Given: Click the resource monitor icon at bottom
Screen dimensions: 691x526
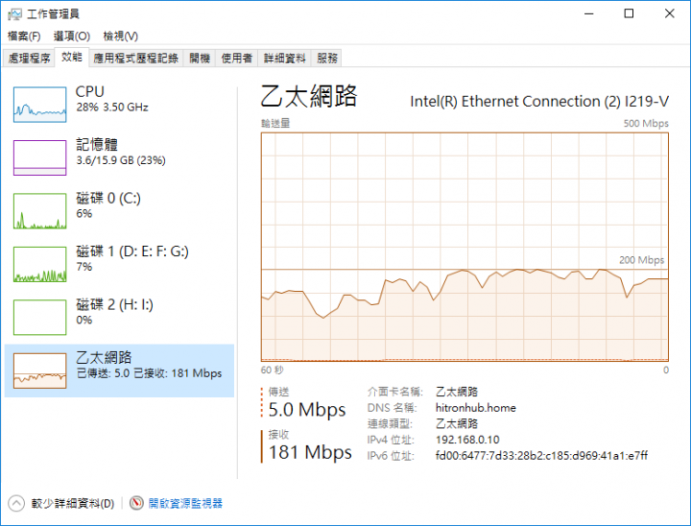Looking at the screenshot, I should click(x=136, y=503).
